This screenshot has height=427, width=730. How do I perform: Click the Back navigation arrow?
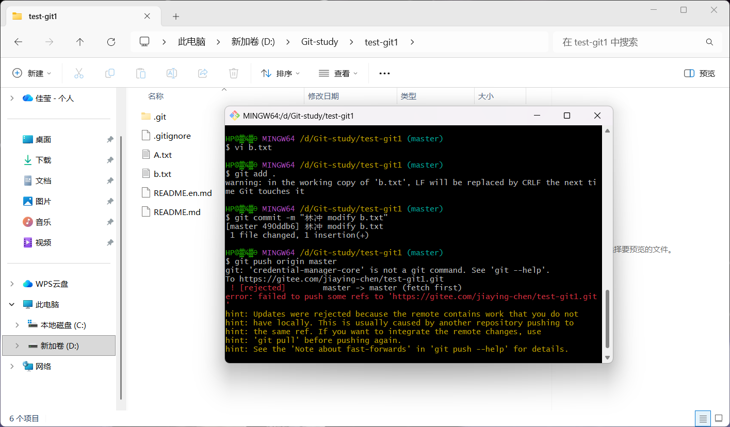19,42
